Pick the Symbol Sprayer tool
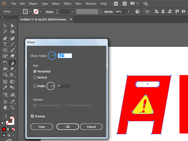Image resolution: width=188 pixels, height=141 pixels. pos(5,95)
